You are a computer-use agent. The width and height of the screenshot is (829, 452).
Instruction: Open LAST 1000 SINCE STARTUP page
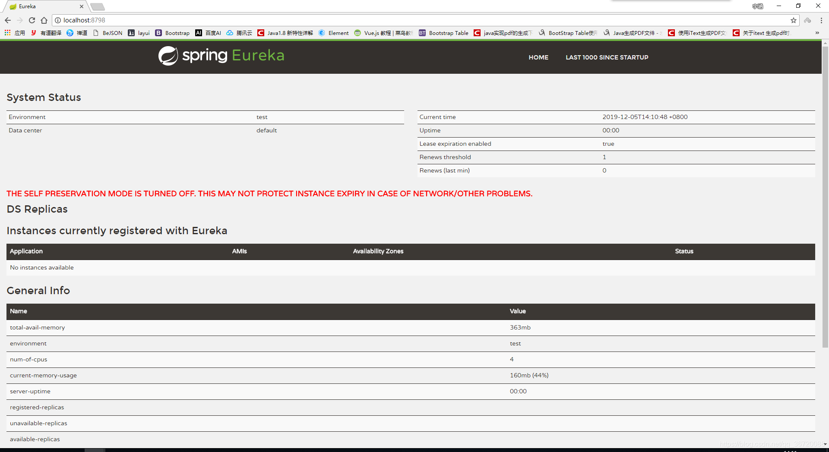pos(607,57)
